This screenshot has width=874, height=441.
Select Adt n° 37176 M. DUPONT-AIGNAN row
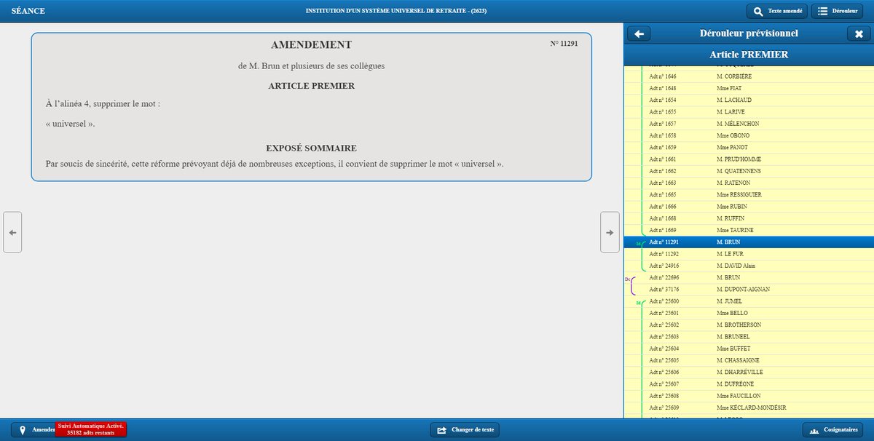pyautogui.click(x=749, y=289)
